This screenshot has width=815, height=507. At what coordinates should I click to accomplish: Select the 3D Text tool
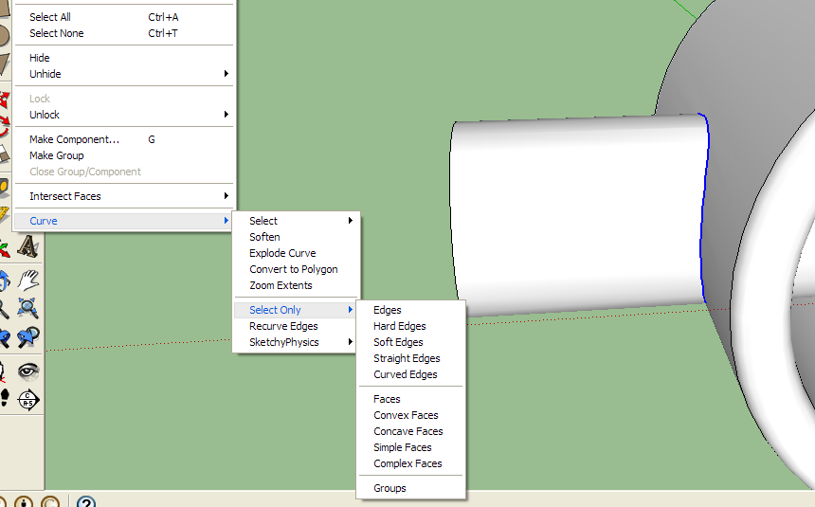point(28,247)
